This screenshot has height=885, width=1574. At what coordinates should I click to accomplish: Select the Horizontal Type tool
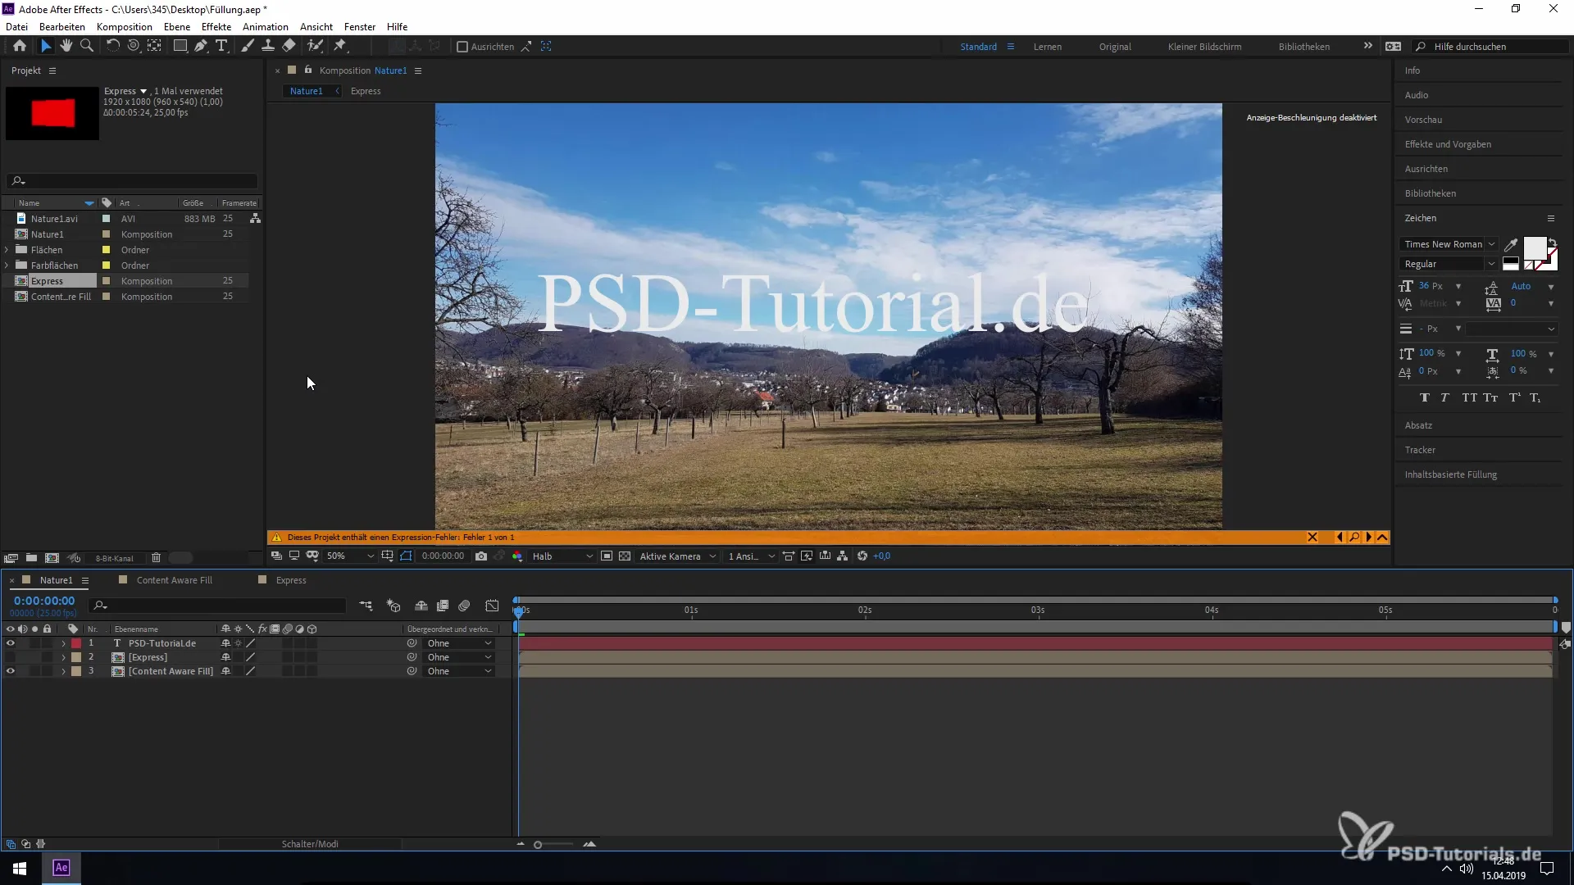221,46
